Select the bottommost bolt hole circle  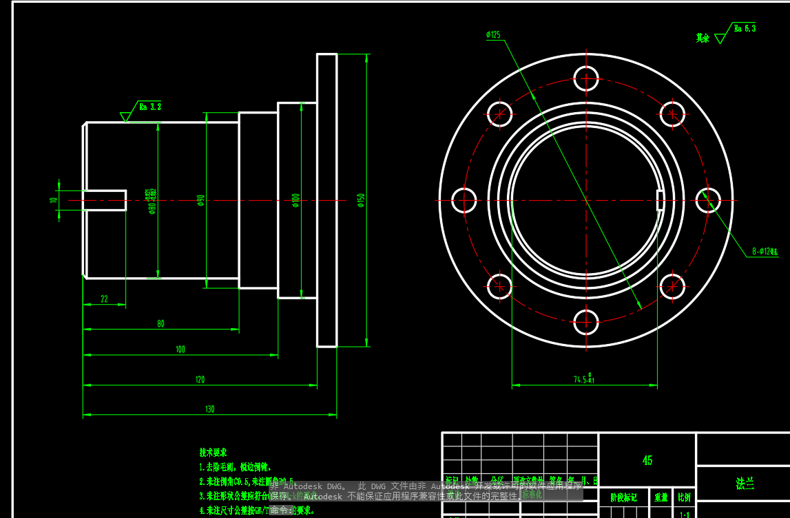(x=586, y=322)
